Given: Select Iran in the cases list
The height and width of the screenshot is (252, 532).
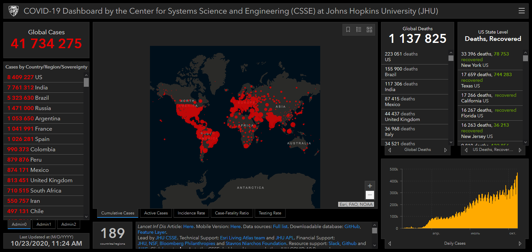Looking at the screenshot, I should (44, 201).
